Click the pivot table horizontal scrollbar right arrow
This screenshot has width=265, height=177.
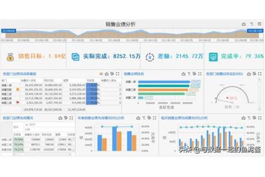(70, 154)
